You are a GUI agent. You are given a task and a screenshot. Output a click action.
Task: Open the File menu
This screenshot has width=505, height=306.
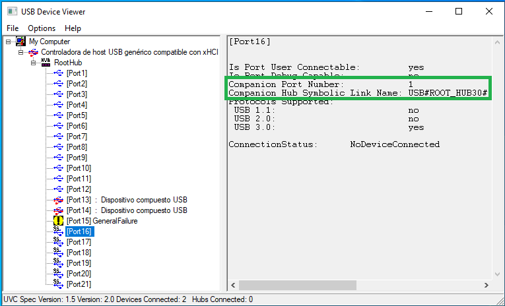(x=13, y=28)
